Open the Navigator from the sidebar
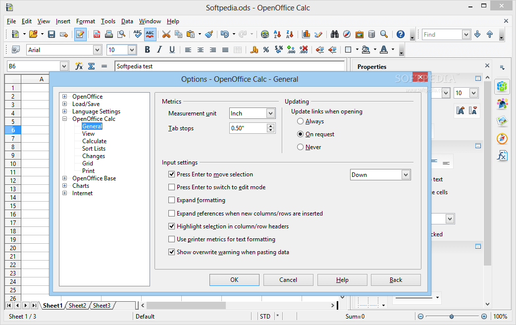Image resolution: width=516 pixels, height=325 pixels. pos(502,138)
